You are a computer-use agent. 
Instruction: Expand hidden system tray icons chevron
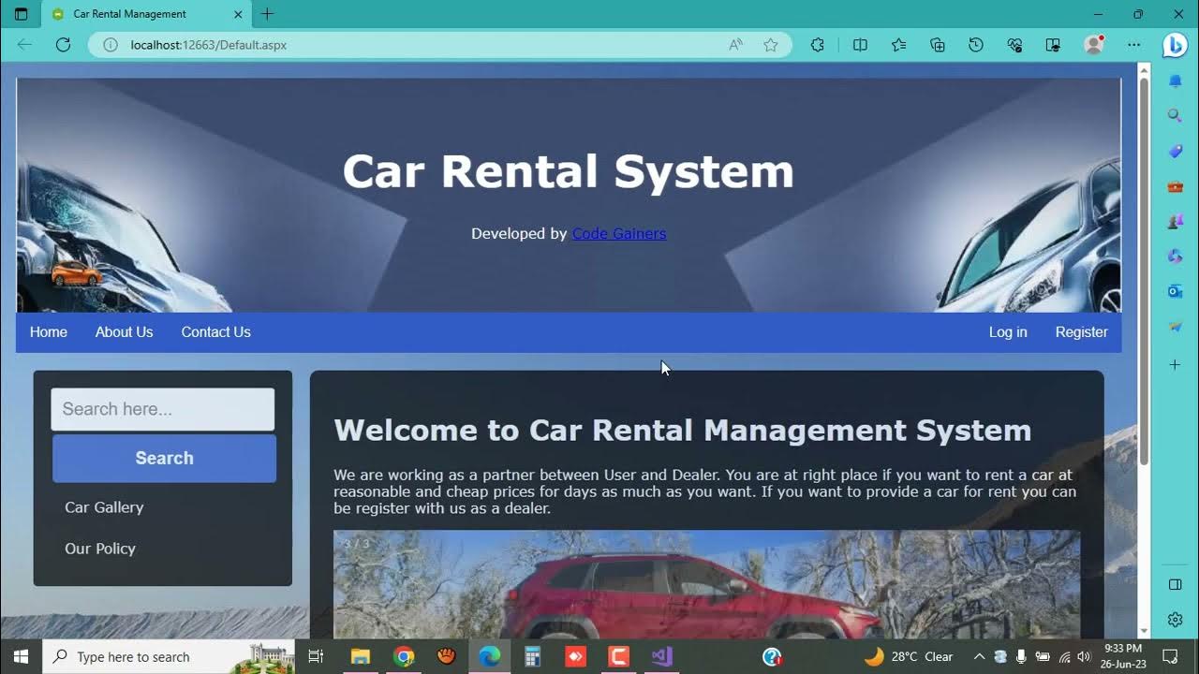click(x=979, y=656)
